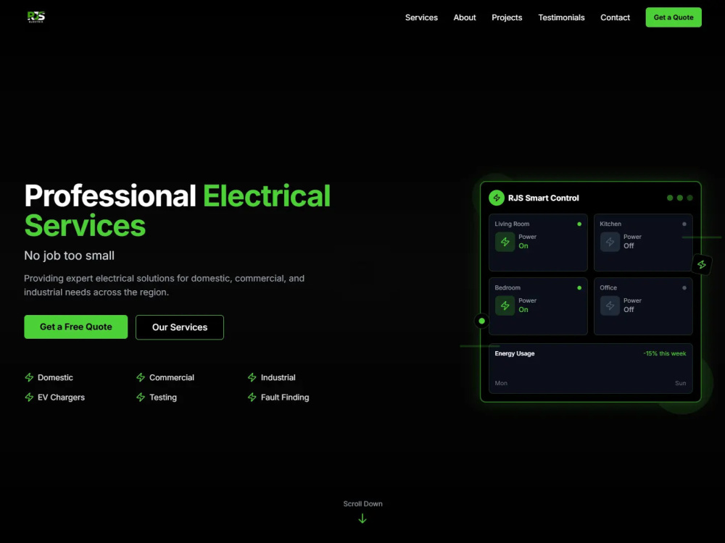The width and height of the screenshot is (725, 543).
Task: Click the Living Room status dot
Action: [x=579, y=224]
